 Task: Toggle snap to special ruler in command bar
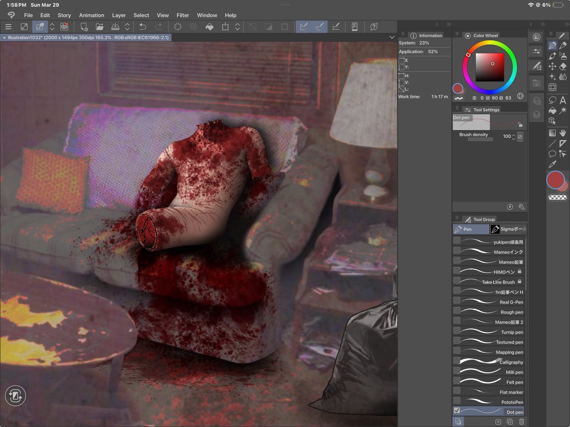tap(320, 27)
